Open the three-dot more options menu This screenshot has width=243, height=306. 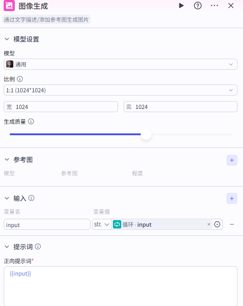(x=214, y=6)
